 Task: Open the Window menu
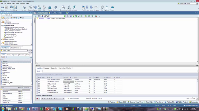coord(22,3)
